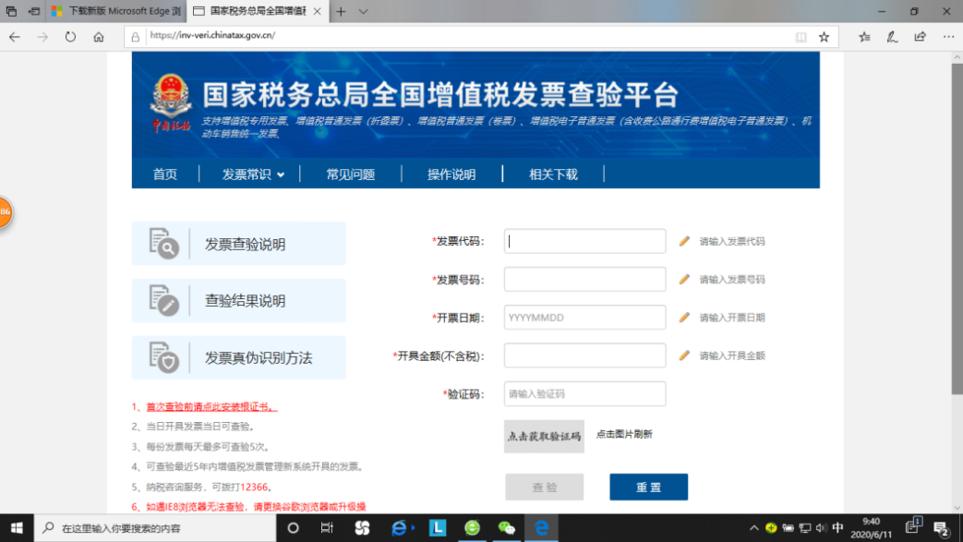This screenshot has width=963, height=542.
Task: Click the national emblem logo
Action: click(x=171, y=96)
